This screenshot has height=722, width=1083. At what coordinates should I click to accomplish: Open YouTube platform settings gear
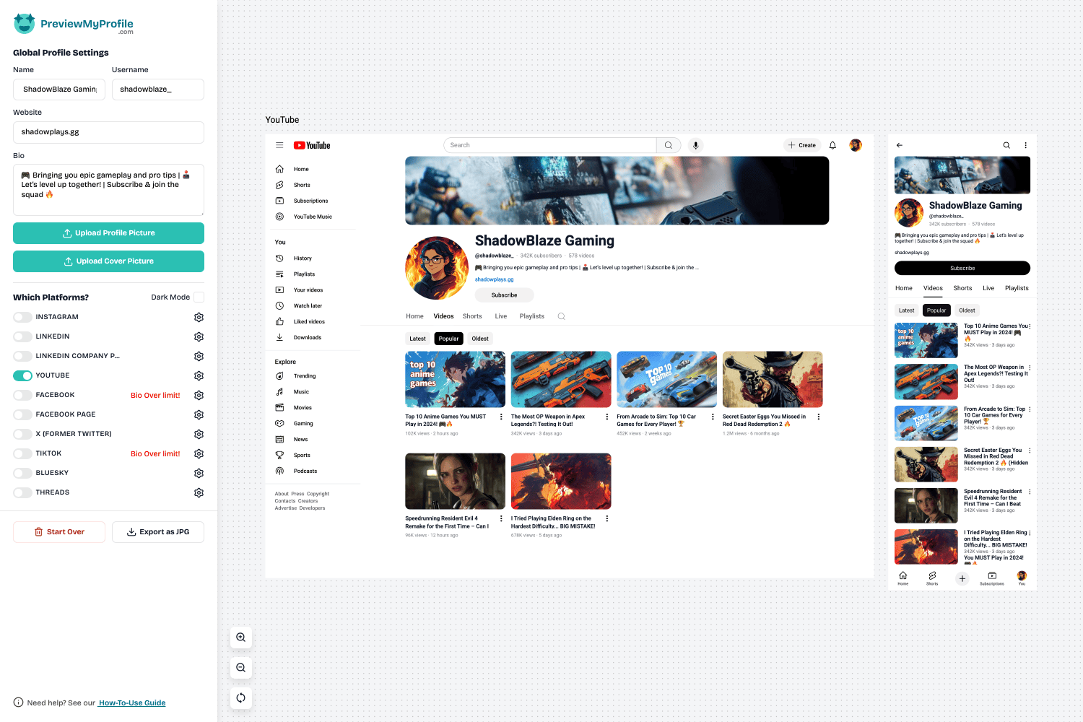[199, 375]
